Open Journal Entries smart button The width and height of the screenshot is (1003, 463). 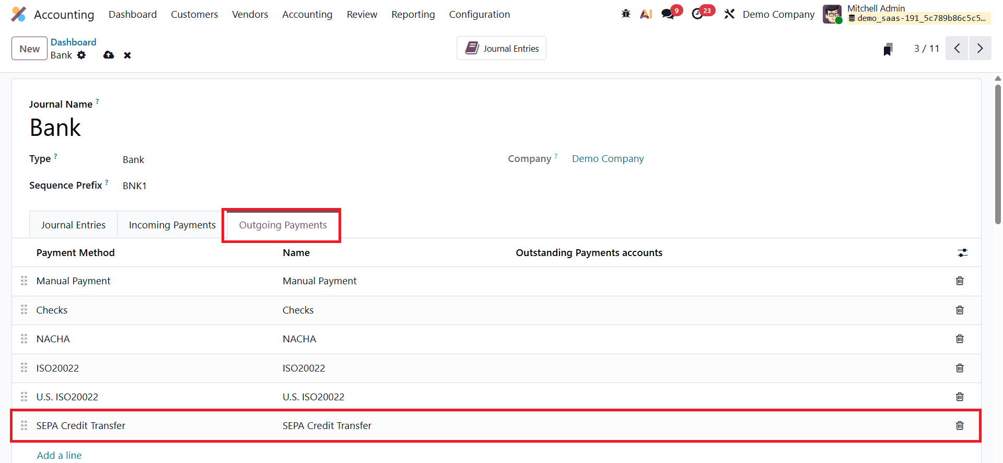coord(501,48)
